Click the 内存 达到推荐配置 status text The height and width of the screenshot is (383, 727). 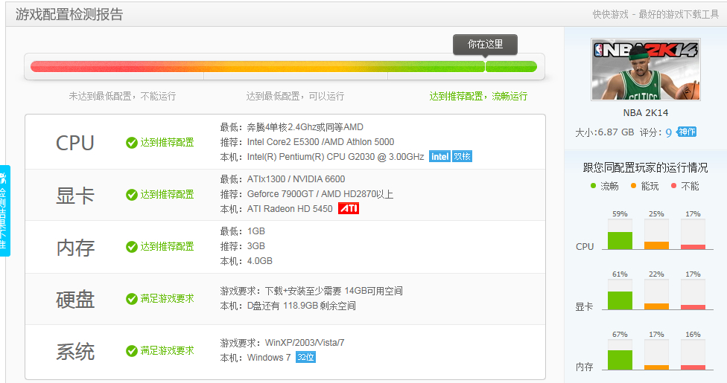click(x=167, y=247)
